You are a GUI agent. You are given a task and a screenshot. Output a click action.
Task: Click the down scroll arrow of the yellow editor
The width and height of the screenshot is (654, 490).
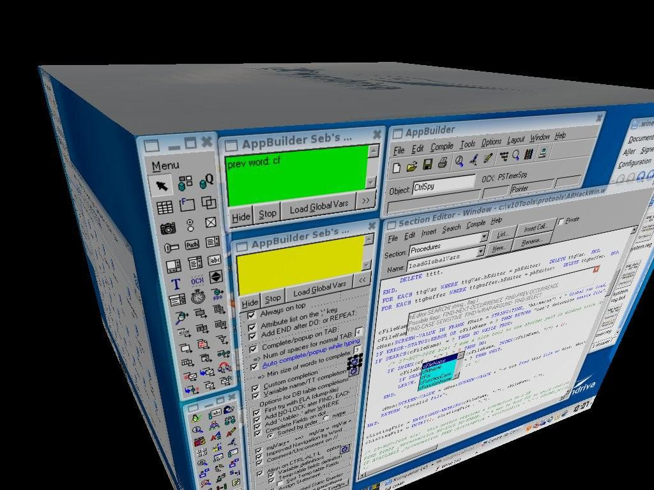coord(366,265)
